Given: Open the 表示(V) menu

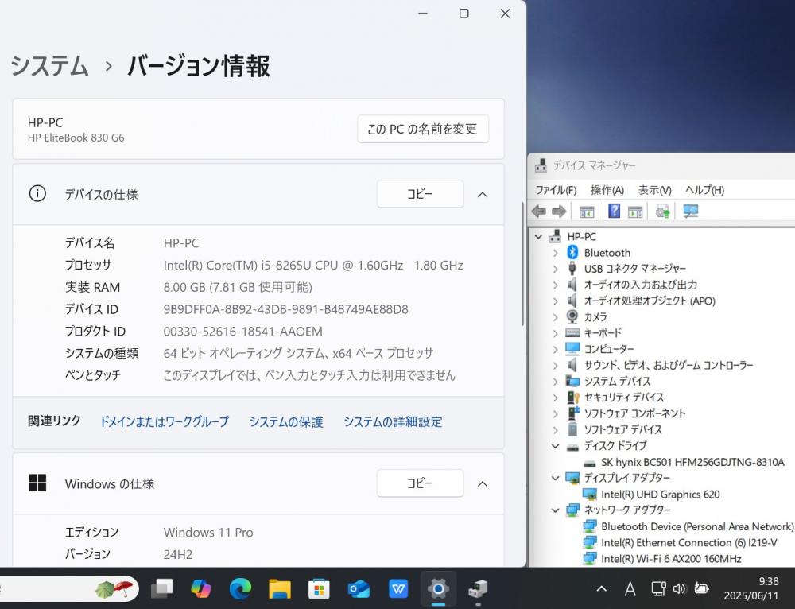Looking at the screenshot, I should pos(654,190).
